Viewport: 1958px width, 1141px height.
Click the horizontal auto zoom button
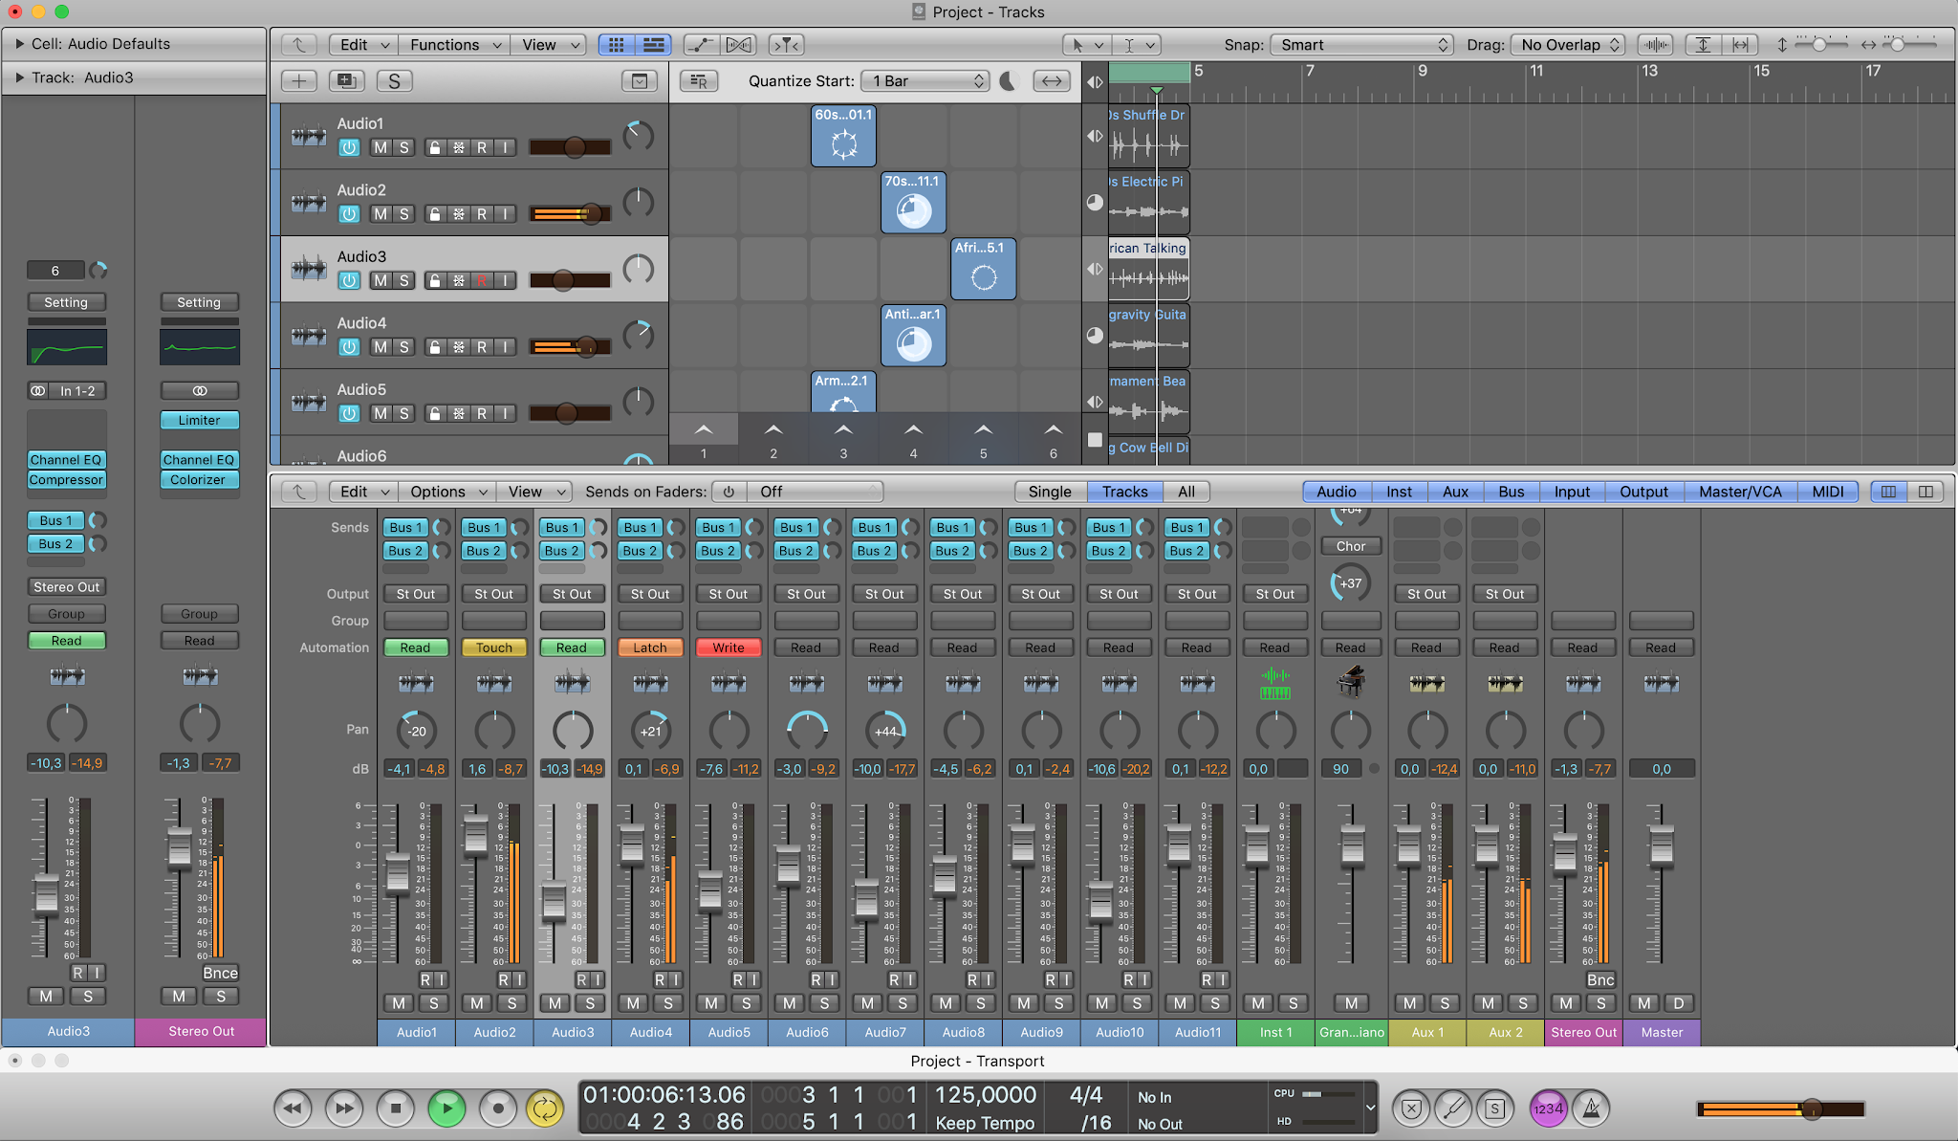[x=1740, y=45]
